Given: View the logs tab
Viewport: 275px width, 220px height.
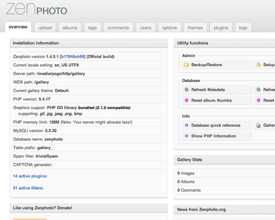Looking at the screenshot, I should point(243,28).
